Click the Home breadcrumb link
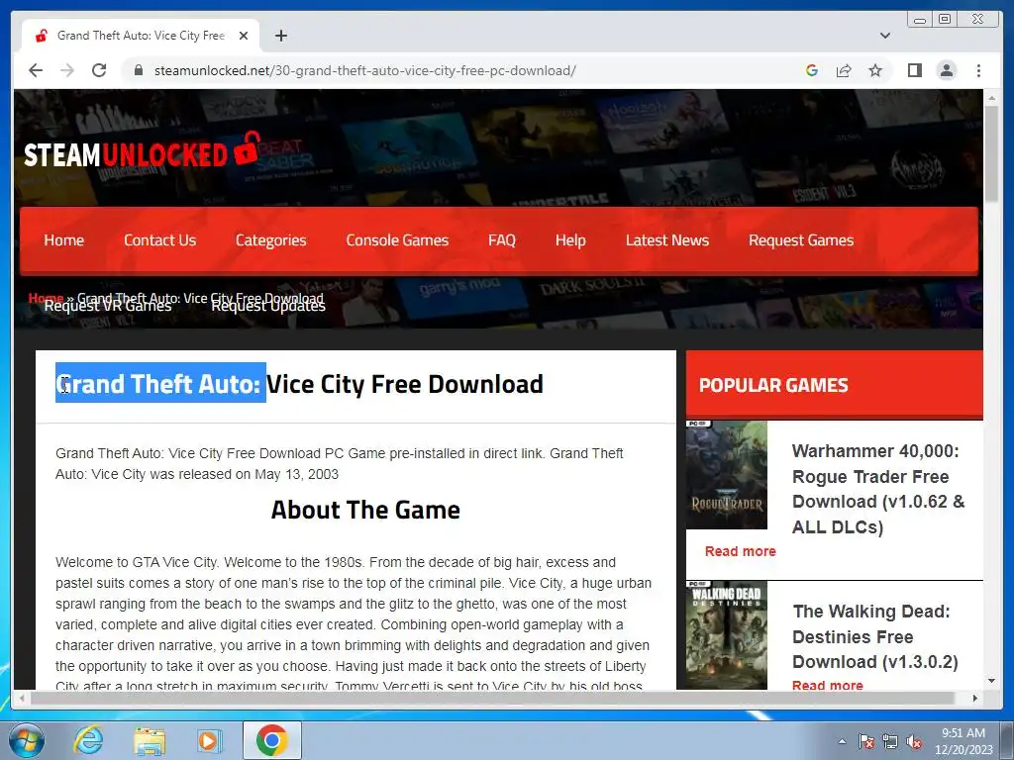1014x760 pixels. point(46,298)
